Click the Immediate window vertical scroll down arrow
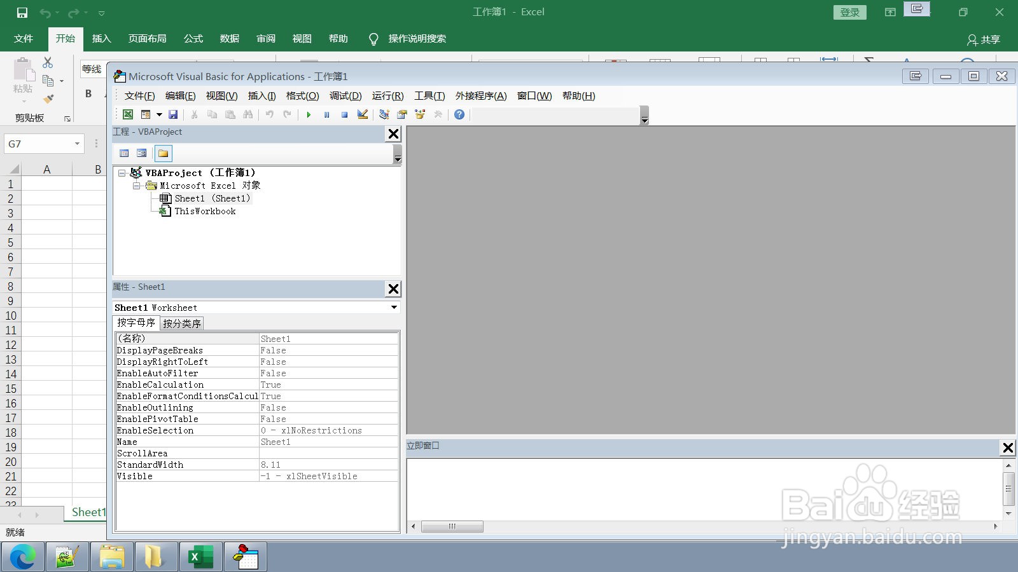The height and width of the screenshot is (572, 1018). pos(1008,514)
